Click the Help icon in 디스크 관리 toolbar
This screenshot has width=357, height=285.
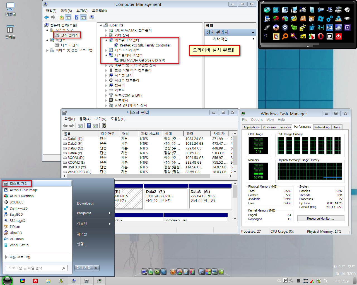point(89,126)
